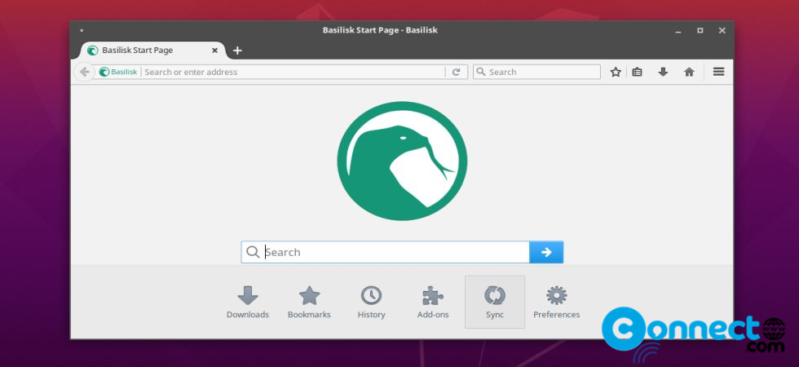Open a new tab with plus button

[x=237, y=51]
